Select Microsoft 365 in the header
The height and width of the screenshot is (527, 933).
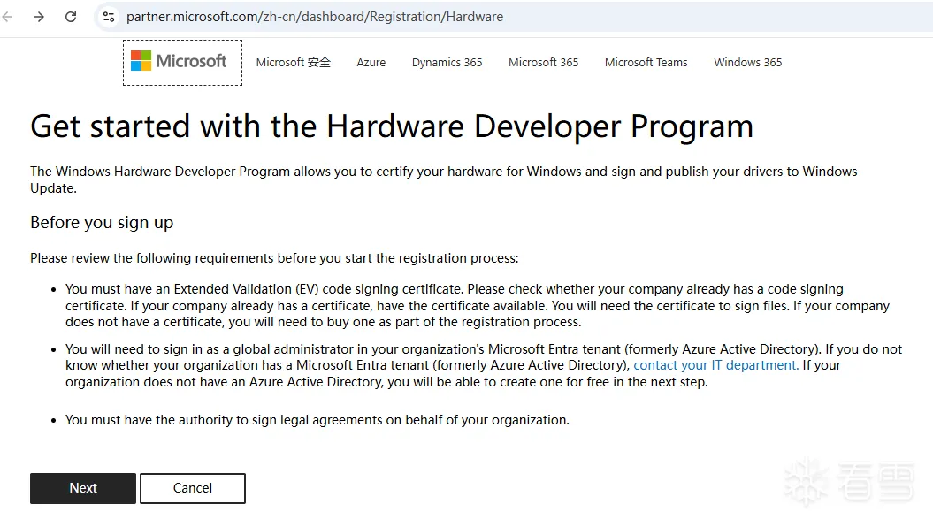pos(543,63)
